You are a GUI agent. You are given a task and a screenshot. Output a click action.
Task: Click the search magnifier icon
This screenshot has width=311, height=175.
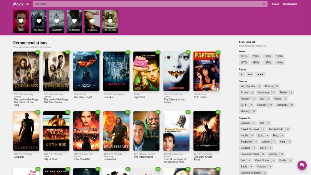click(x=264, y=4)
